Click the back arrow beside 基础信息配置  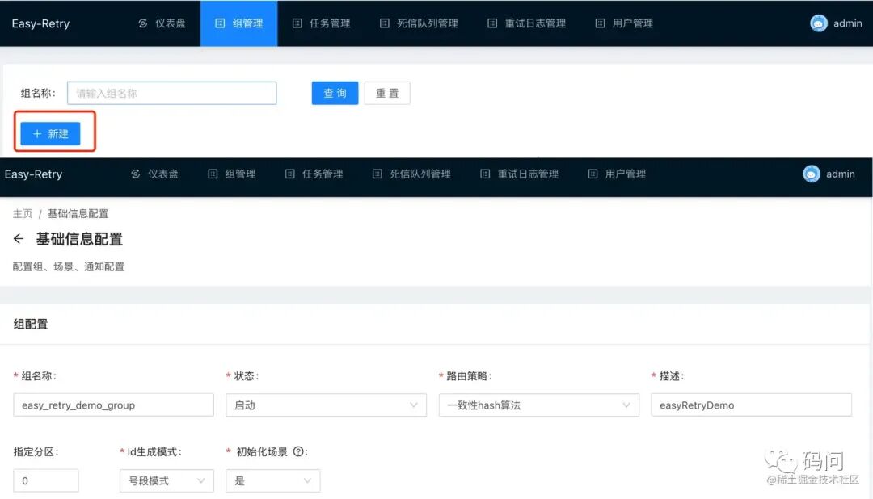(19, 239)
